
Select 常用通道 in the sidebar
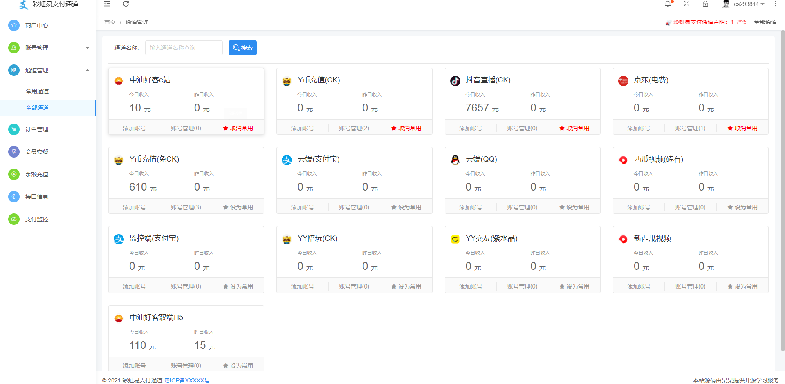point(37,91)
